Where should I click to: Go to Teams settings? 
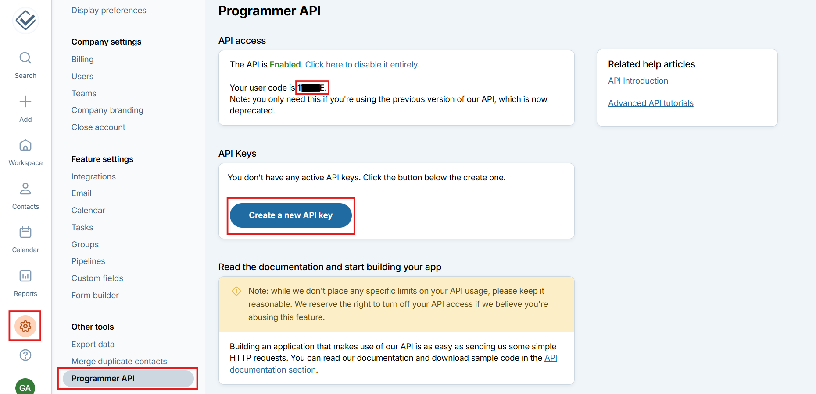coord(84,93)
